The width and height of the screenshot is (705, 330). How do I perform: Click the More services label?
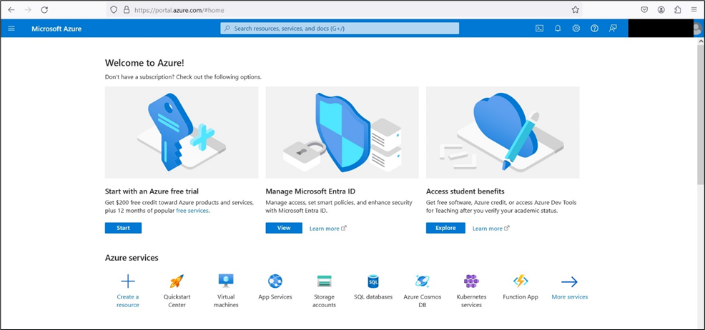click(x=569, y=296)
